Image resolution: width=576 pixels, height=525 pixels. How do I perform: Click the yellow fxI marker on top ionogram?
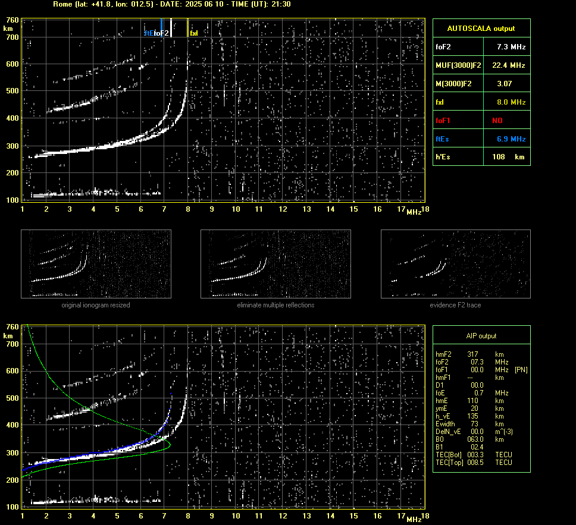click(x=188, y=27)
